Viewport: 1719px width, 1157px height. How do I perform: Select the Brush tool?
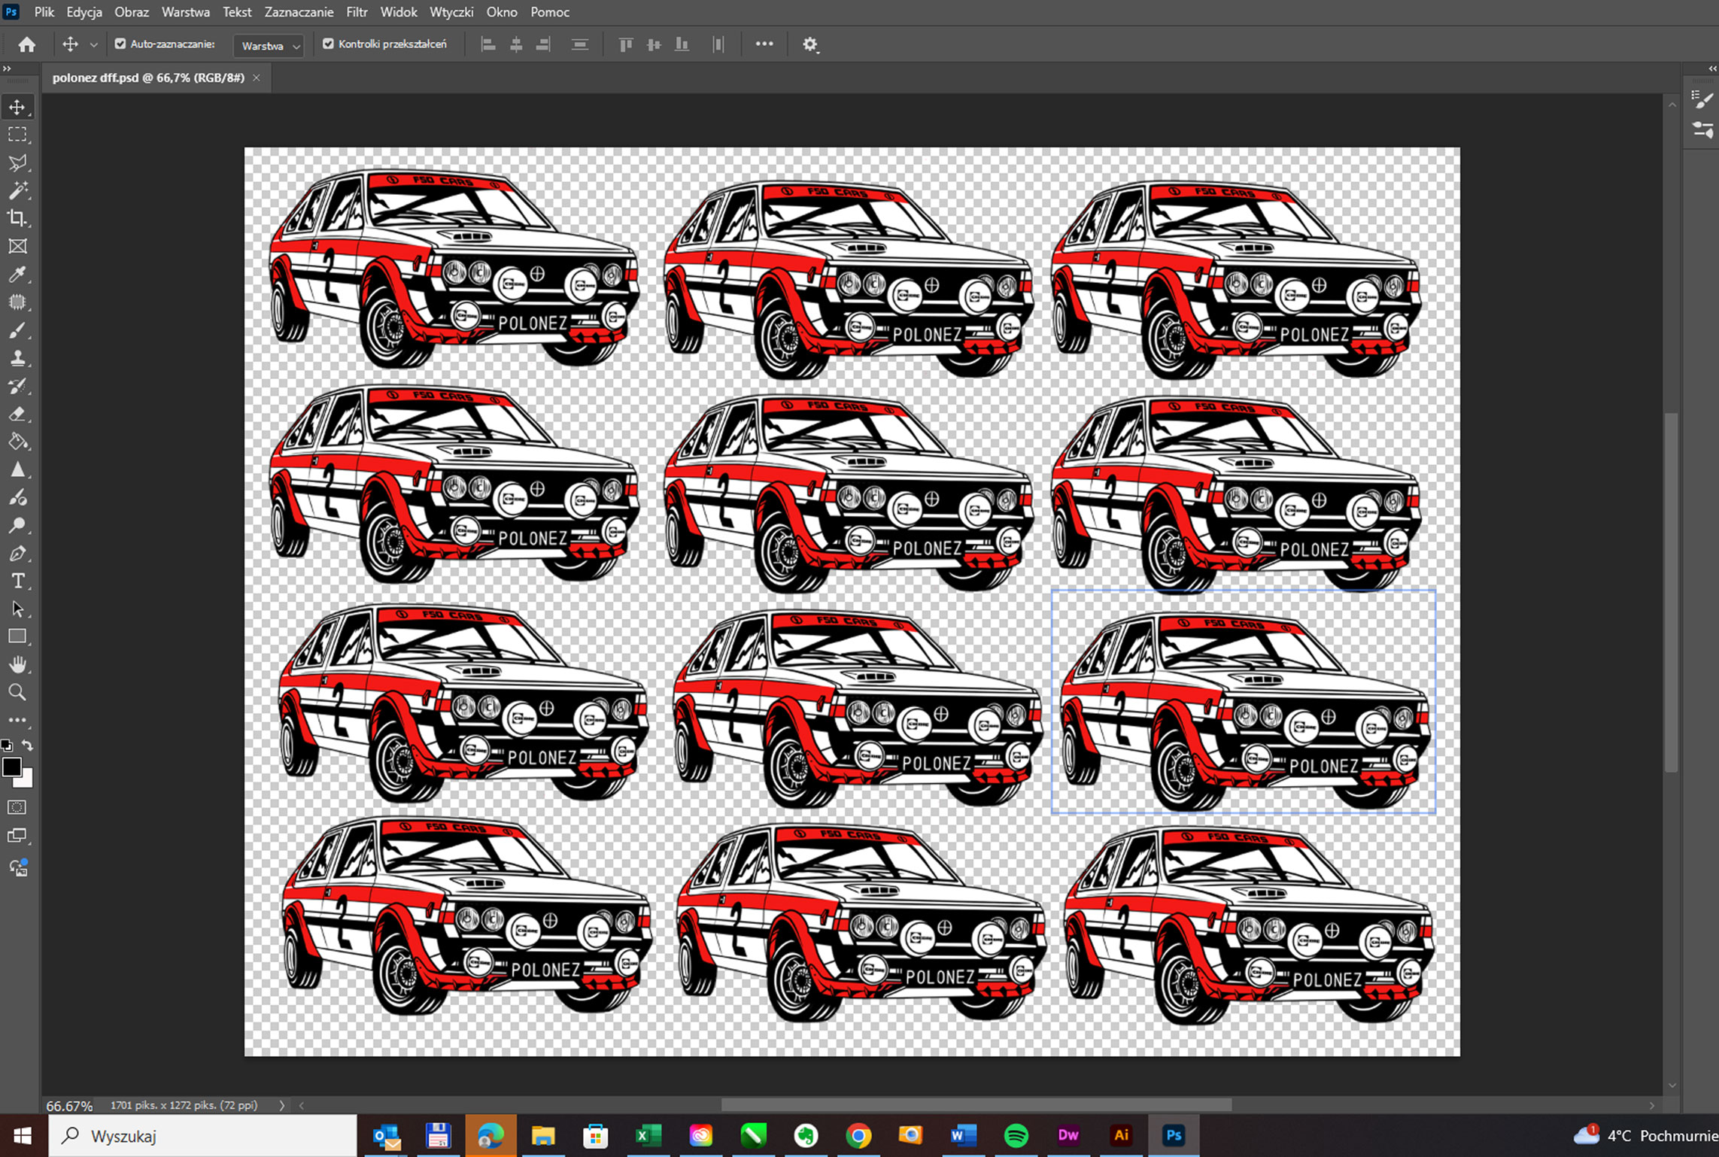[17, 330]
